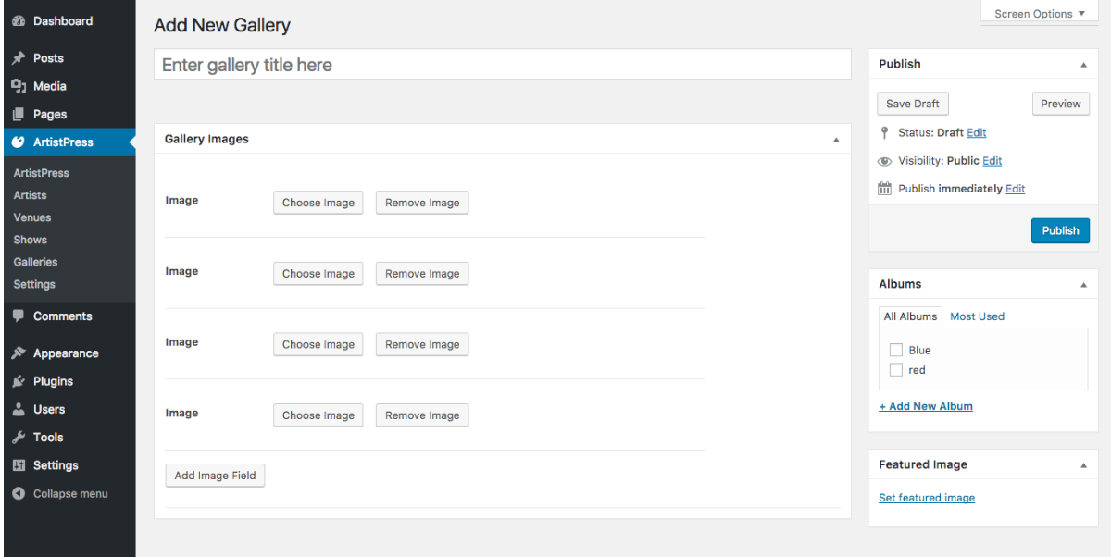This screenshot has width=1111, height=557.
Task: Click the Plugins plug icon
Action: pyautogui.click(x=18, y=381)
